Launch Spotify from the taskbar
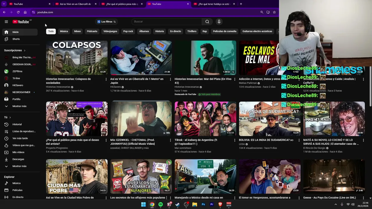The height and width of the screenshot is (209, 372). pyautogui.click(x=160, y=204)
